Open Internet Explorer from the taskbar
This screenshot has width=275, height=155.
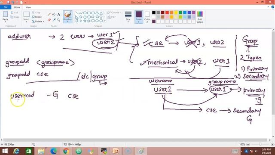pos(16,151)
